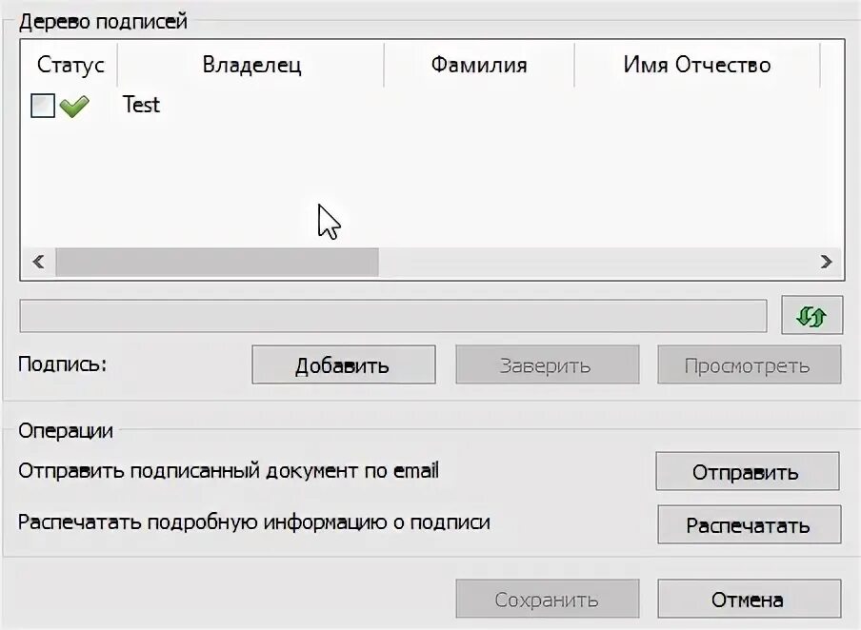The height and width of the screenshot is (630, 861).
Task: Click the Сохранить button
Action: point(548,599)
